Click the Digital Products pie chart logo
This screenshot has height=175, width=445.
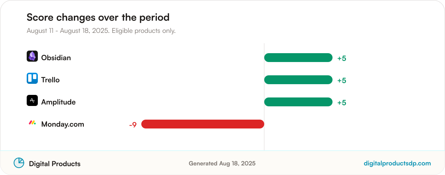point(19,163)
